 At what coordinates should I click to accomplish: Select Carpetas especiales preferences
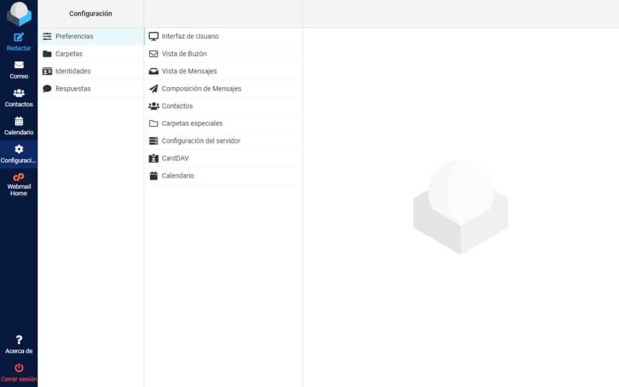pyautogui.click(x=192, y=123)
